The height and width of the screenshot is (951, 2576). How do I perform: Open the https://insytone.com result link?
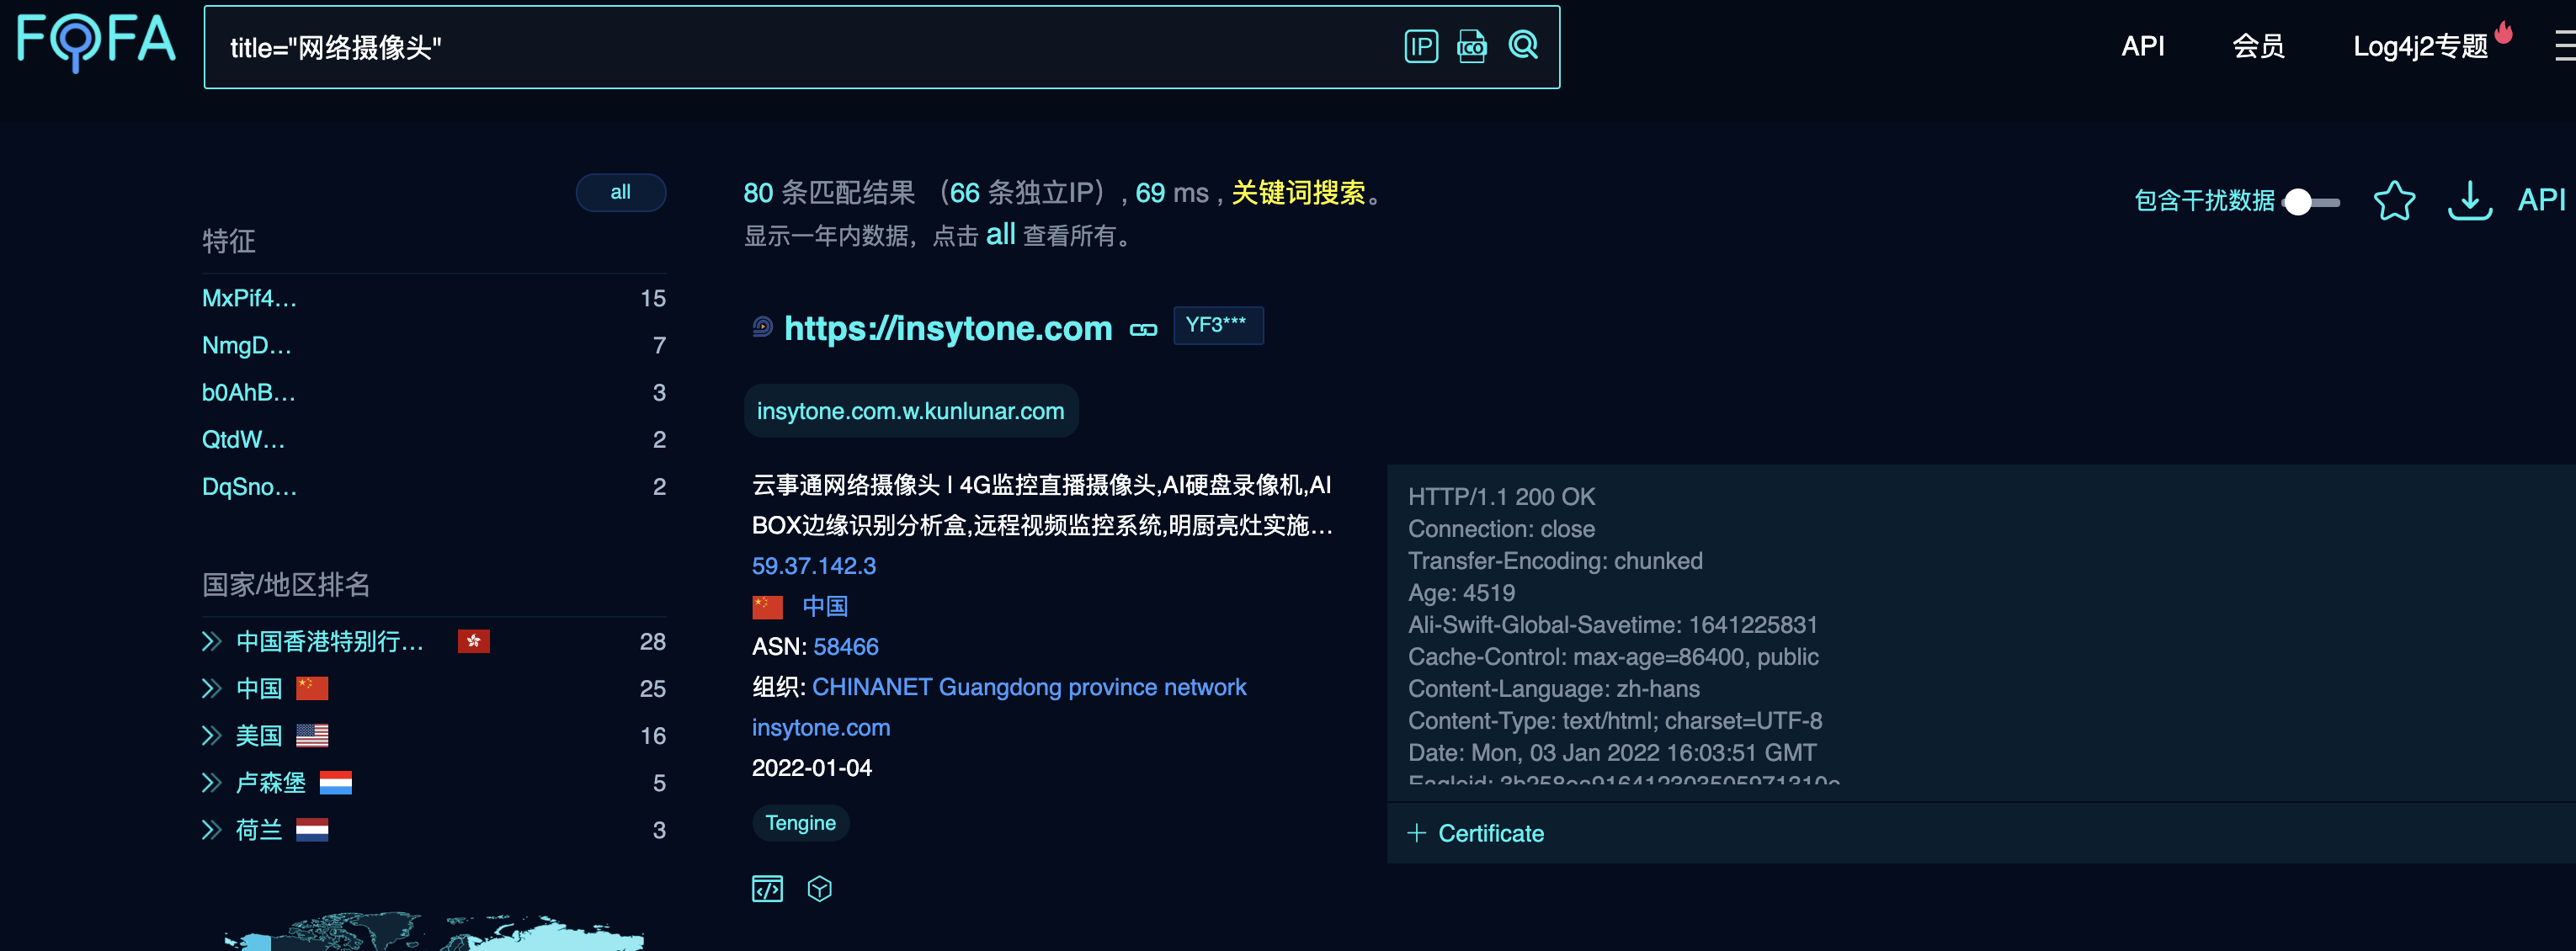click(947, 328)
